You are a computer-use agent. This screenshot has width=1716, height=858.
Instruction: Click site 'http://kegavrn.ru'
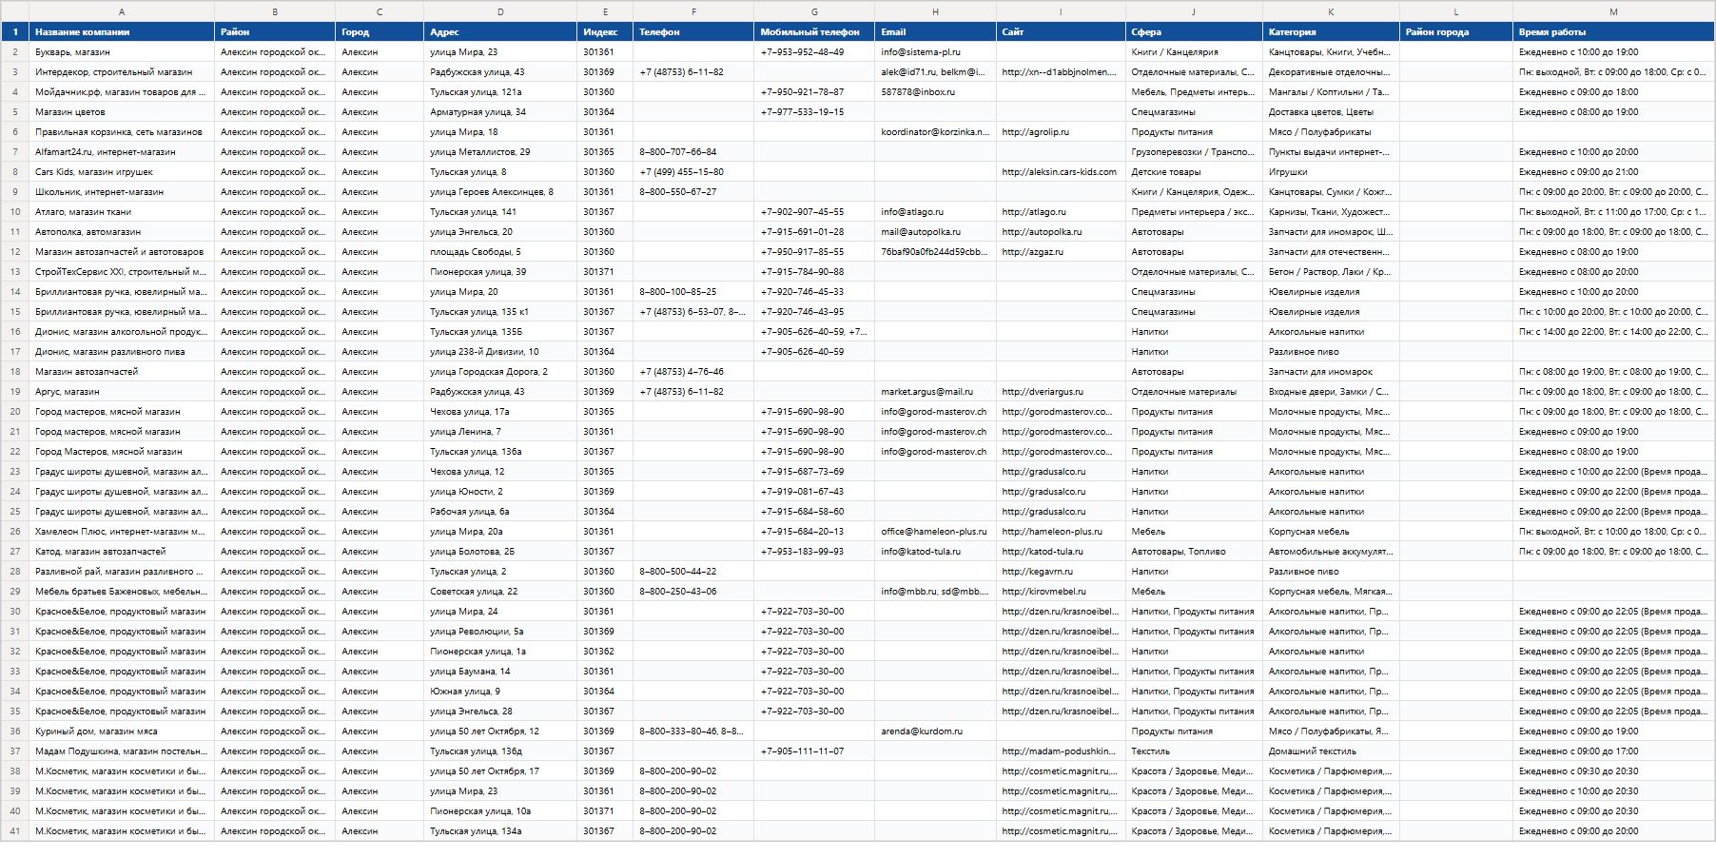coord(1061,572)
